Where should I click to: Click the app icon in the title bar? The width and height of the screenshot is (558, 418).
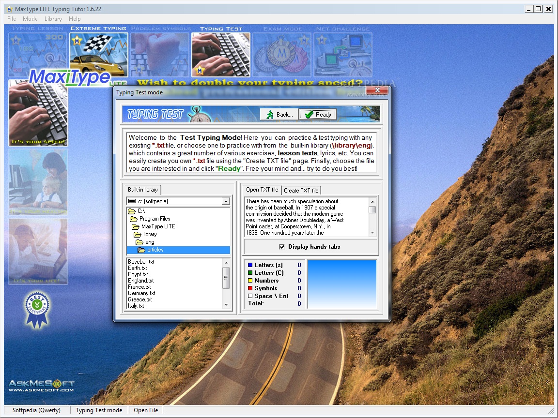[9, 9]
